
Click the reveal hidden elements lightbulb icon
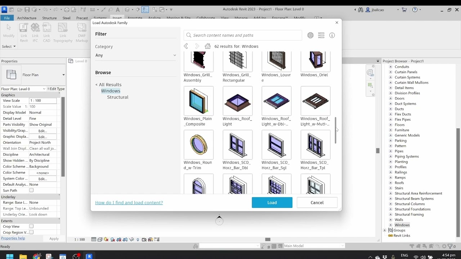click(x=138, y=240)
